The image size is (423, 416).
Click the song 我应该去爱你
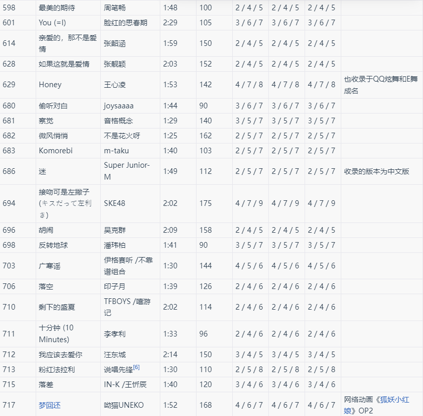coord(61,355)
